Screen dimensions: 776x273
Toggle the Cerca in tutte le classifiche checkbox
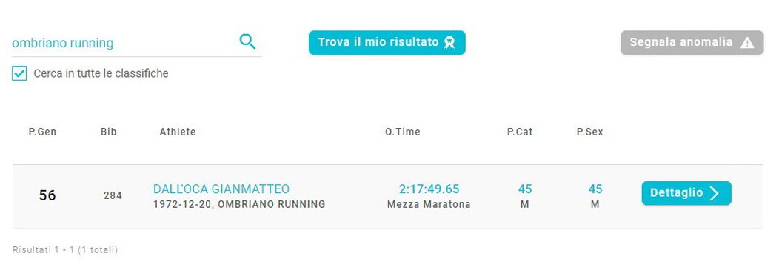[19, 74]
